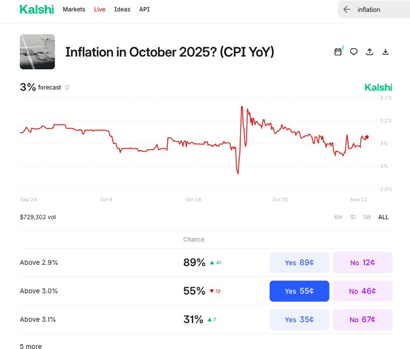The image size is (410, 349).
Task: Buy No 12¢ for Above 2.9%
Action: pyautogui.click(x=362, y=263)
